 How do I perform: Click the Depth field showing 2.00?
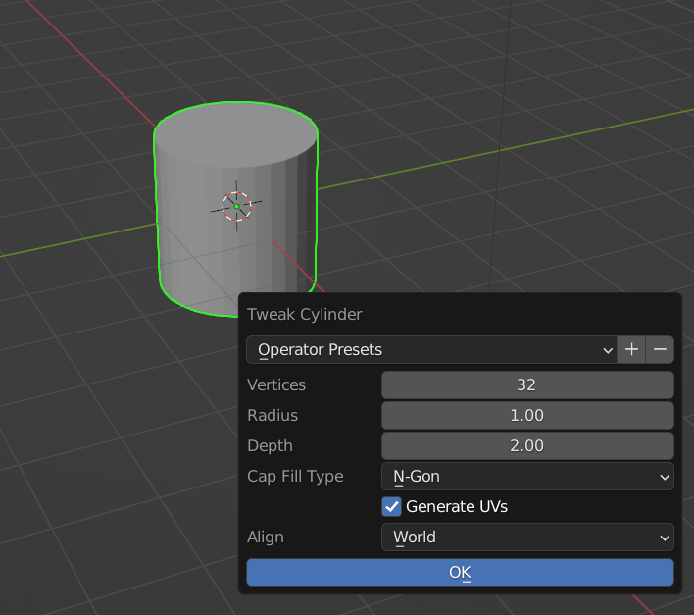[x=527, y=445]
